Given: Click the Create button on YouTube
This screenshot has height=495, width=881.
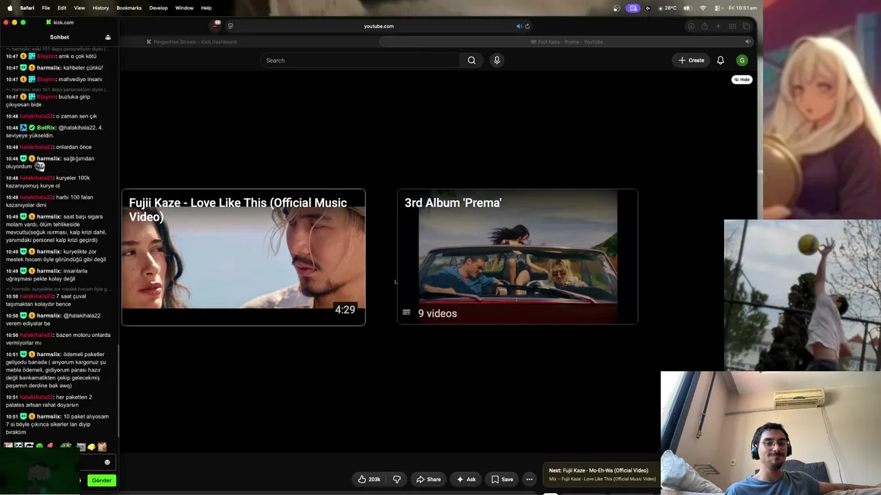Looking at the screenshot, I should (x=691, y=60).
